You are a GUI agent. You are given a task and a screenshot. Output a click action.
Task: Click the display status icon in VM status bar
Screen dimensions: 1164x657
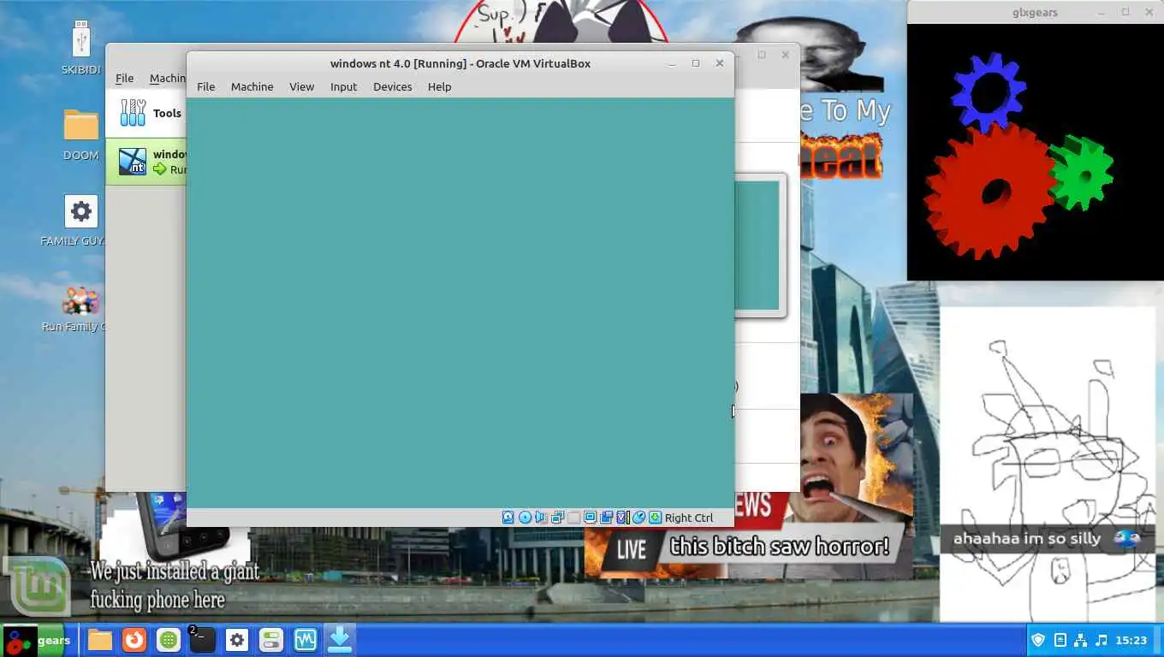coord(591,518)
